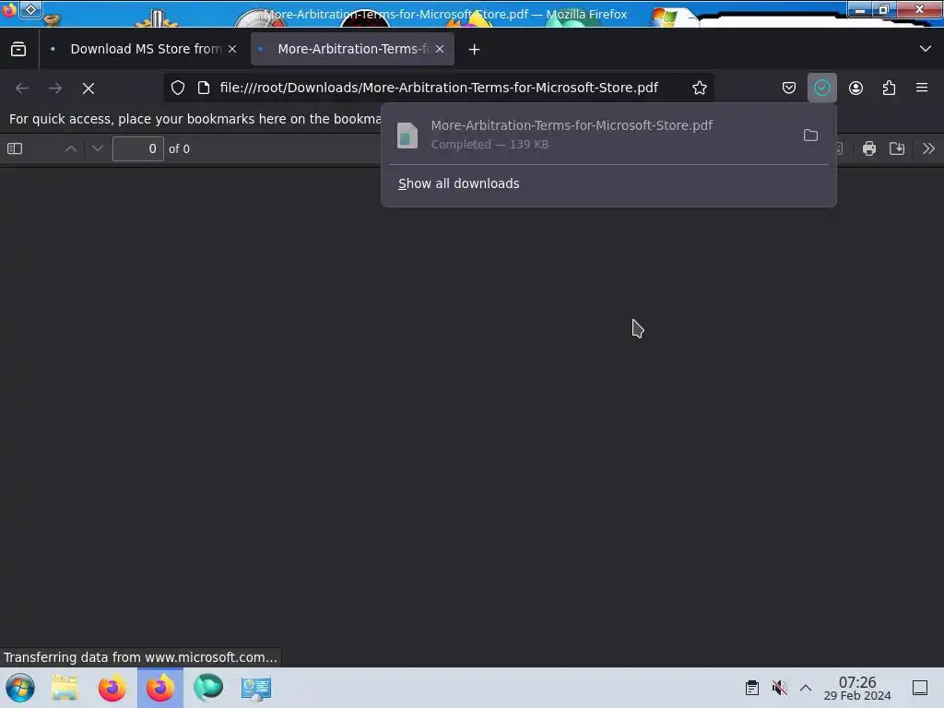This screenshot has height=708, width=944.
Task: Show downloaded file in folder
Action: pos(810,135)
